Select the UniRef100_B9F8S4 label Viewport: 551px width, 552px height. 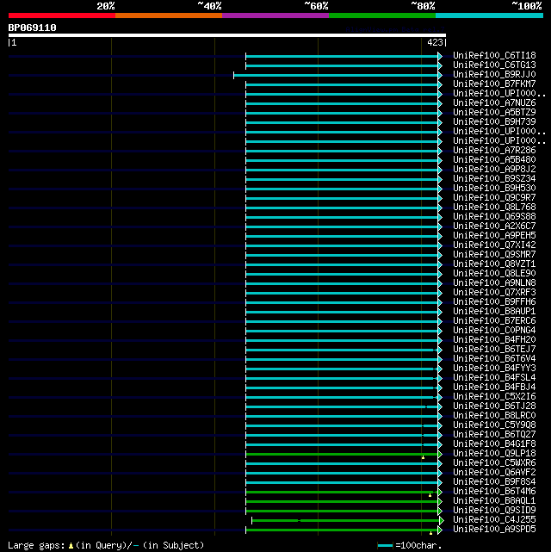tap(494, 482)
